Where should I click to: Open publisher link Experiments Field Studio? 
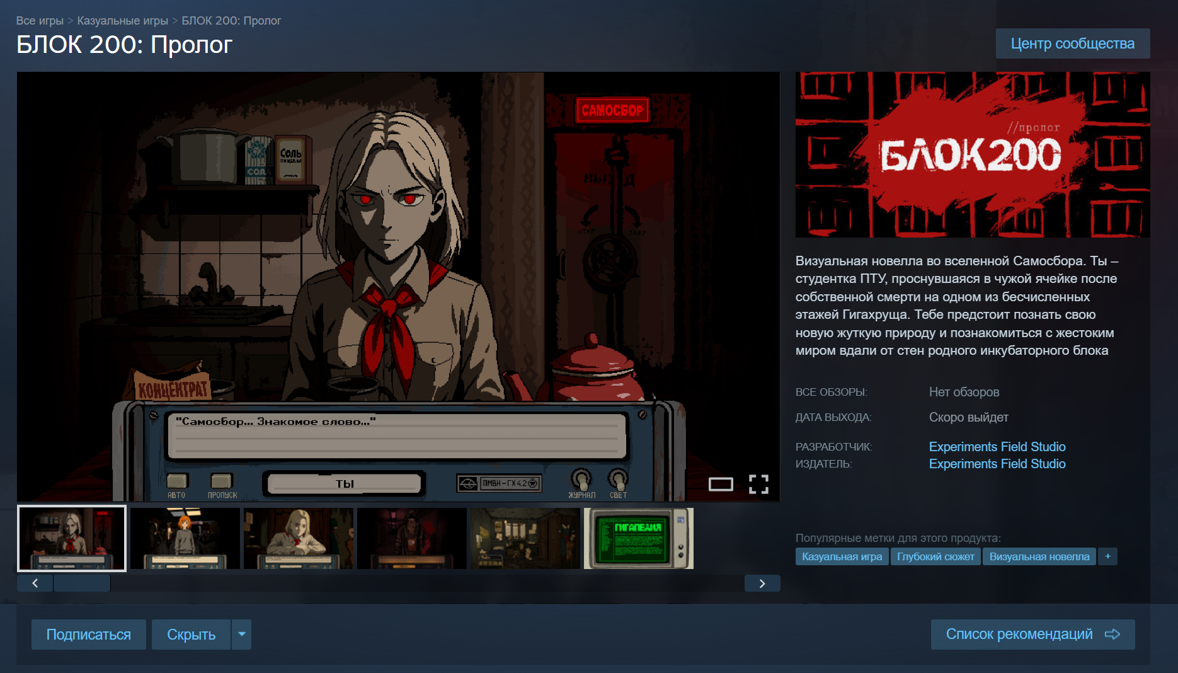pos(997,464)
